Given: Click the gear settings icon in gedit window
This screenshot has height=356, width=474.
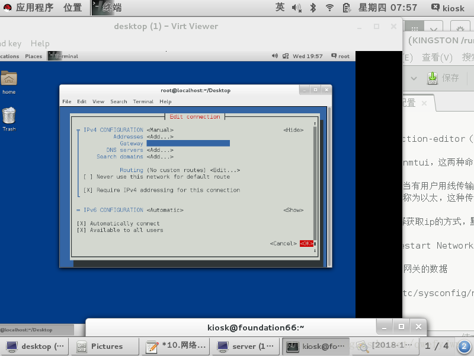Looking at the screenshot, I should click(x=460, y=28).
